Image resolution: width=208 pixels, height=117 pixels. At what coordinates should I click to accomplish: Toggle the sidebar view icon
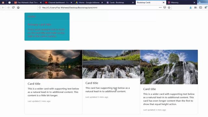pos(201,7)
